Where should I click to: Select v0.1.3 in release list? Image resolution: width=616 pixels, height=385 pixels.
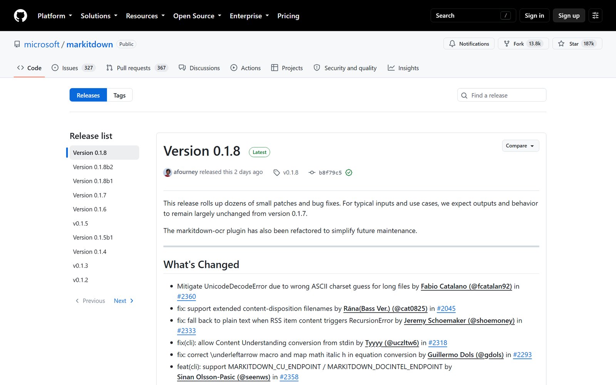click(104, 266)
